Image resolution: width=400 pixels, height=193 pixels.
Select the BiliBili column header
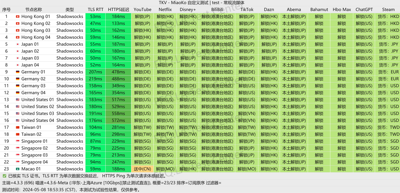click(217, 10)
